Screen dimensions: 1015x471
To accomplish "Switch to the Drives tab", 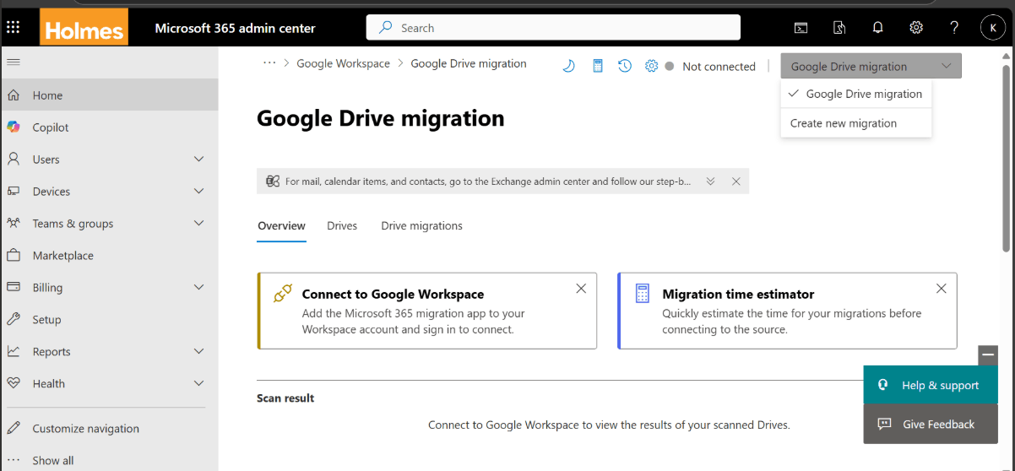I will [x=342, y=226].
